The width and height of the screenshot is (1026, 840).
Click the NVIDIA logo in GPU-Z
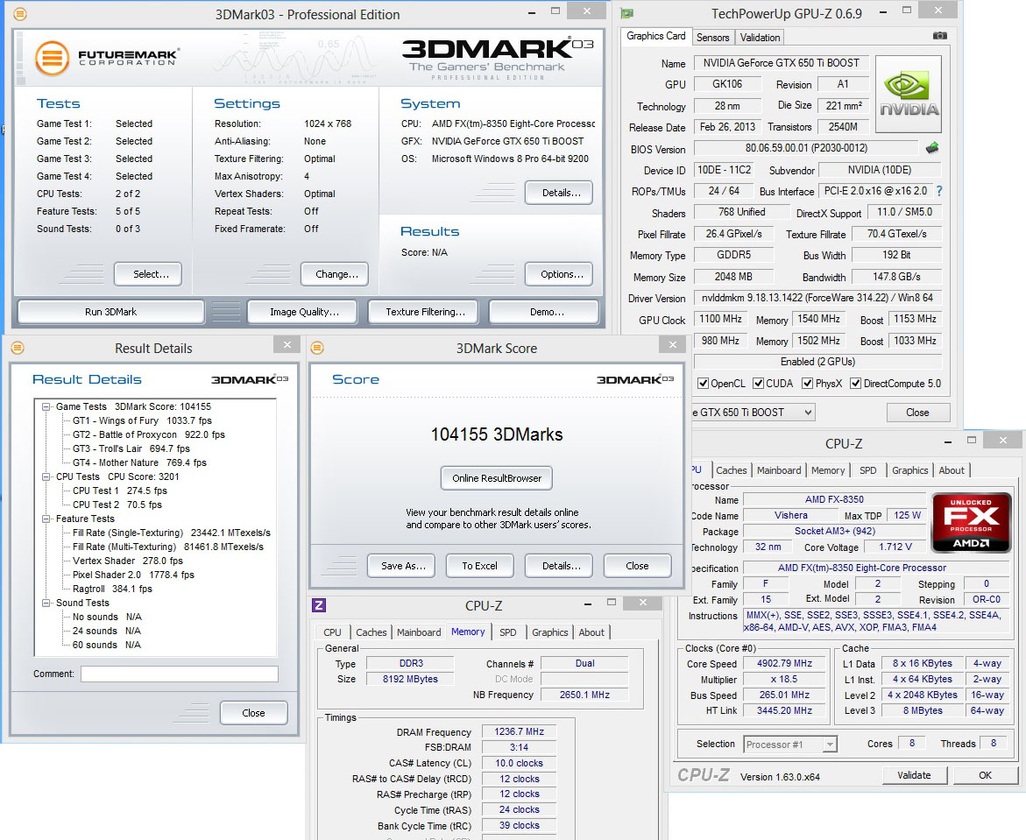(909, 95)
